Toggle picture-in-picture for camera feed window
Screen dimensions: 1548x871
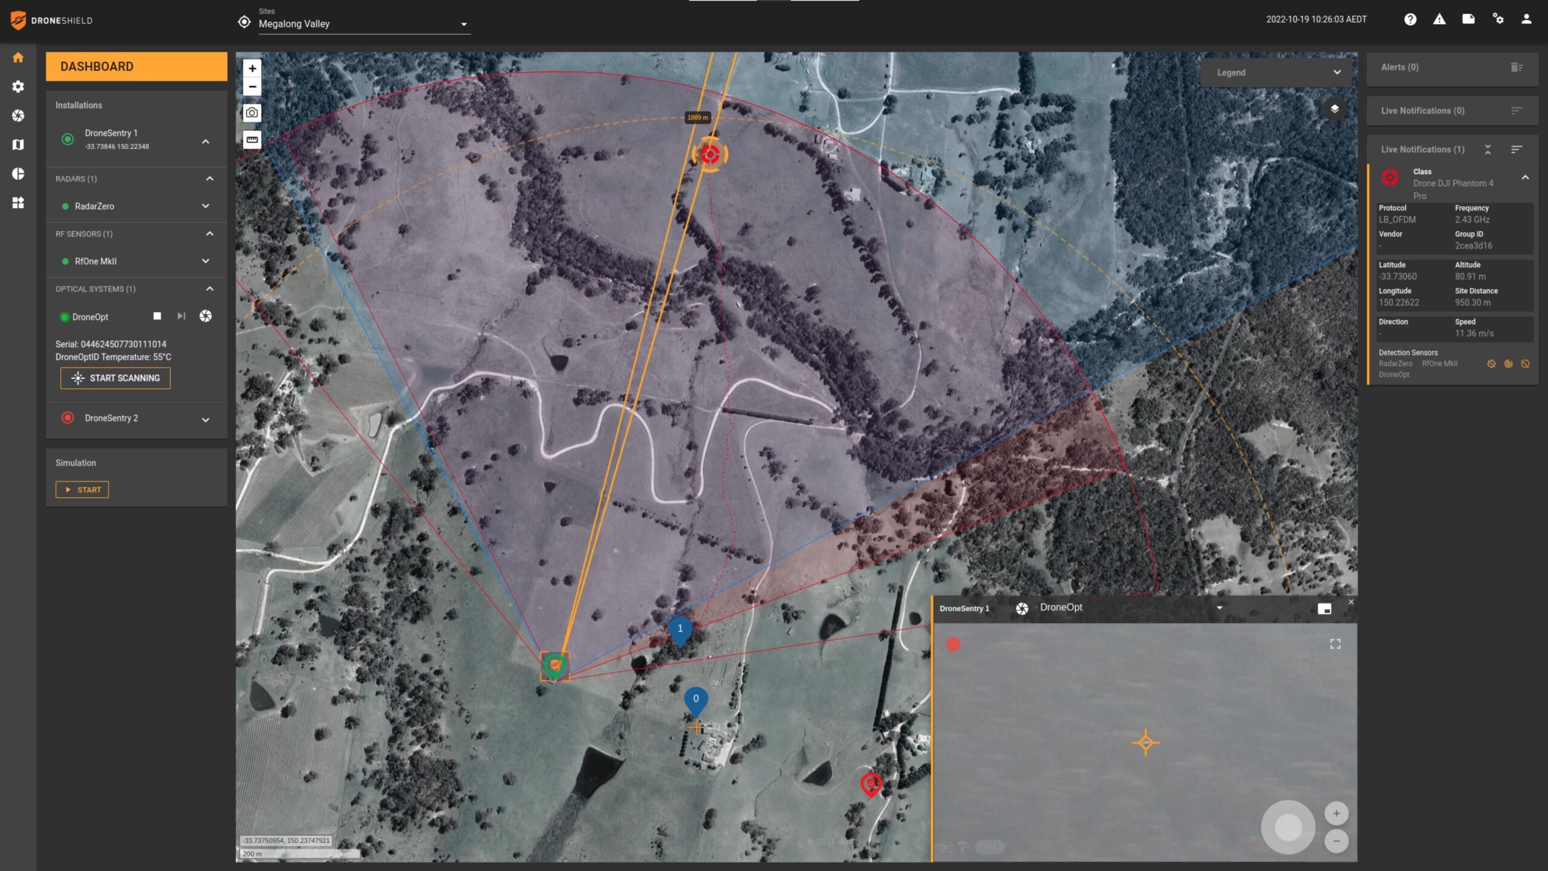[1324, 609]
